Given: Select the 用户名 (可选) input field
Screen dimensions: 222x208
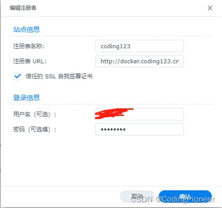Looking at the screenshot, I should click(x=140, y=114).
